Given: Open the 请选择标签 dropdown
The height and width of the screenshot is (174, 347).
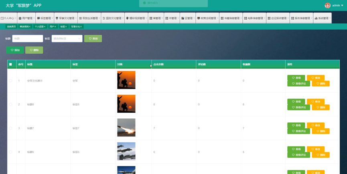Looking at the screenshot, I should (67, 38).
